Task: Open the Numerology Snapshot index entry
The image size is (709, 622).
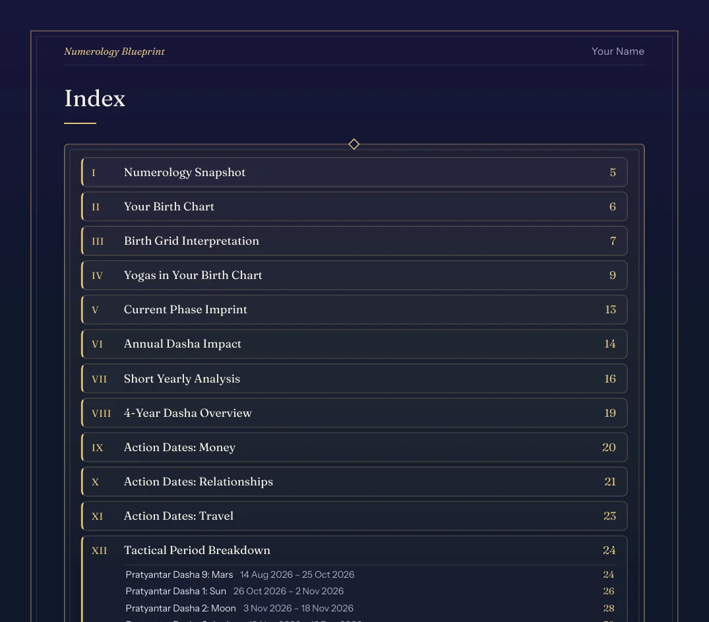Action: (354, 172)
